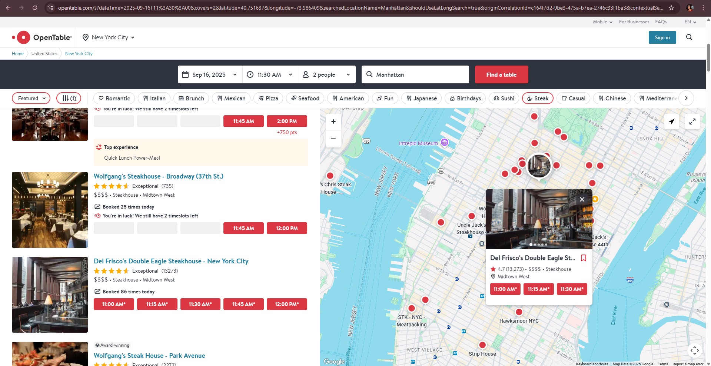The height and width of the screenshot is (366, 711).
Task: Toggle the Seafood filter chip
Action: [305, 98]
